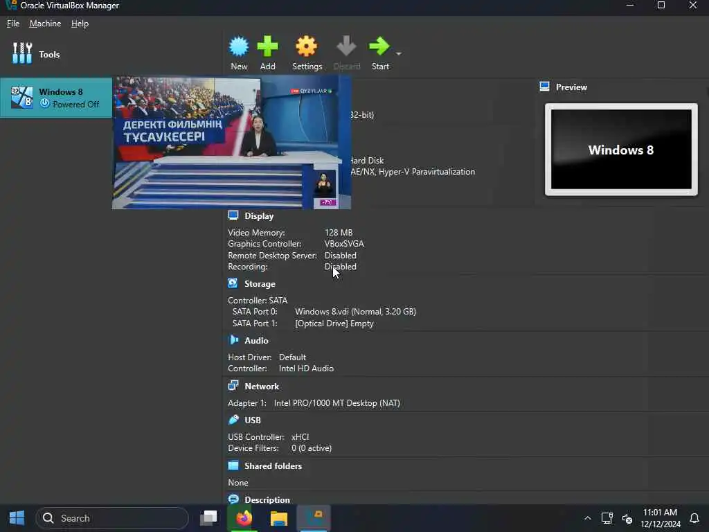709x532 pixels.
Task: Open the Network section header
Action: (262, 386)
